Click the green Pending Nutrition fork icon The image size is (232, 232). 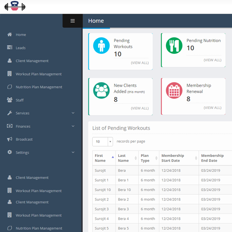tap(174, 46)
